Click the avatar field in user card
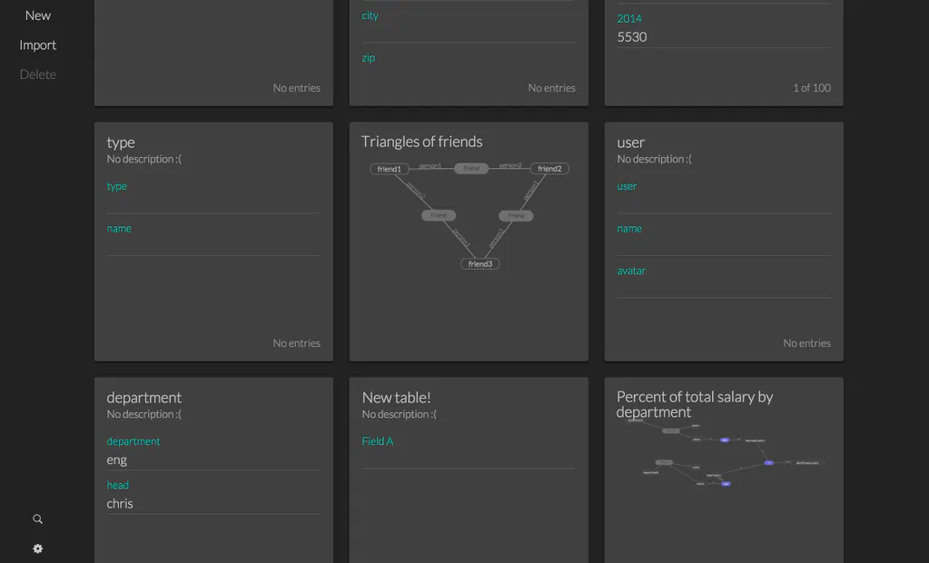Viewport: 929px width, 563px height. 724,281
